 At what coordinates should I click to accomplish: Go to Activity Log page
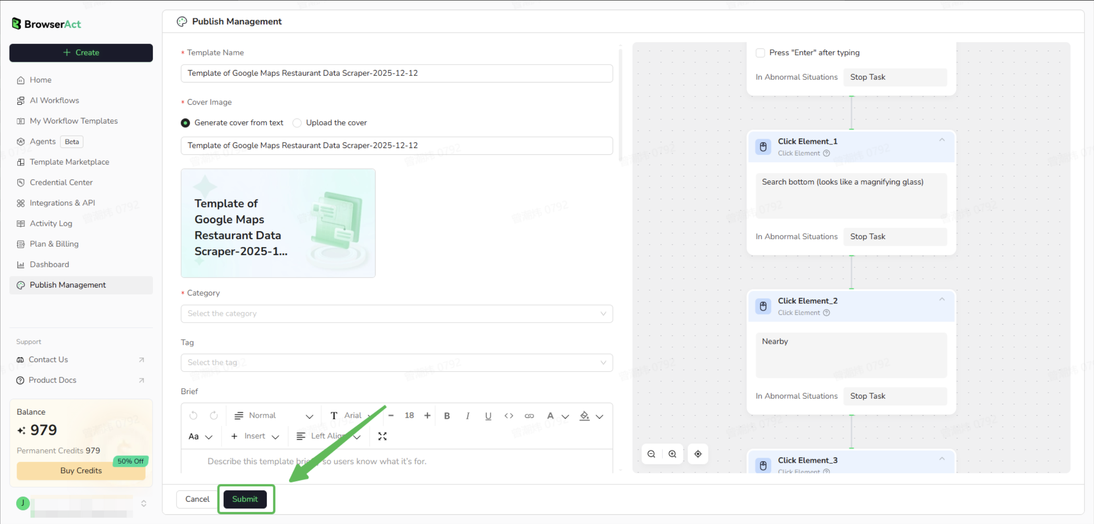tap(51, 224)
